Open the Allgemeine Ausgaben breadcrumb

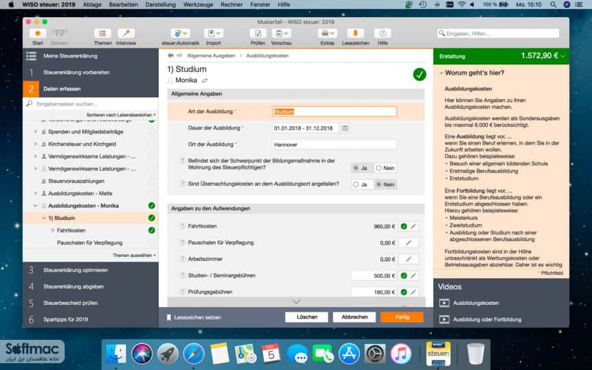(x=211, y=56)
